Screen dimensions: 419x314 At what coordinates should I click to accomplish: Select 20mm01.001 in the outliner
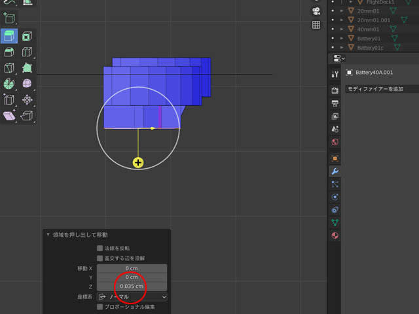coord(374,20)
